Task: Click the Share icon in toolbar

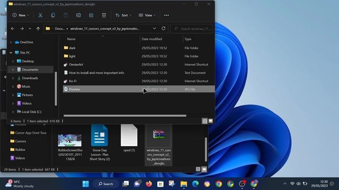Action: 91,15
